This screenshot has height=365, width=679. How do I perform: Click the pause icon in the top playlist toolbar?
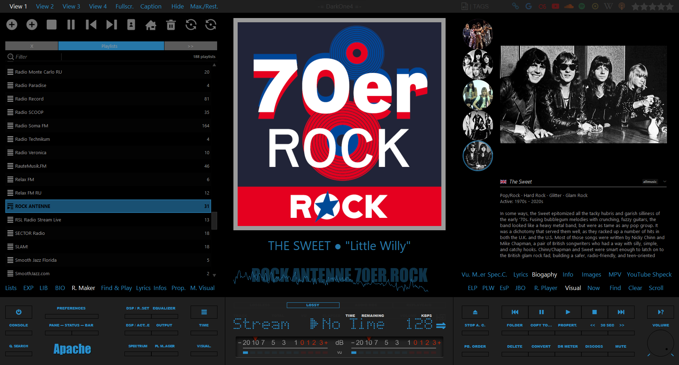71,24
